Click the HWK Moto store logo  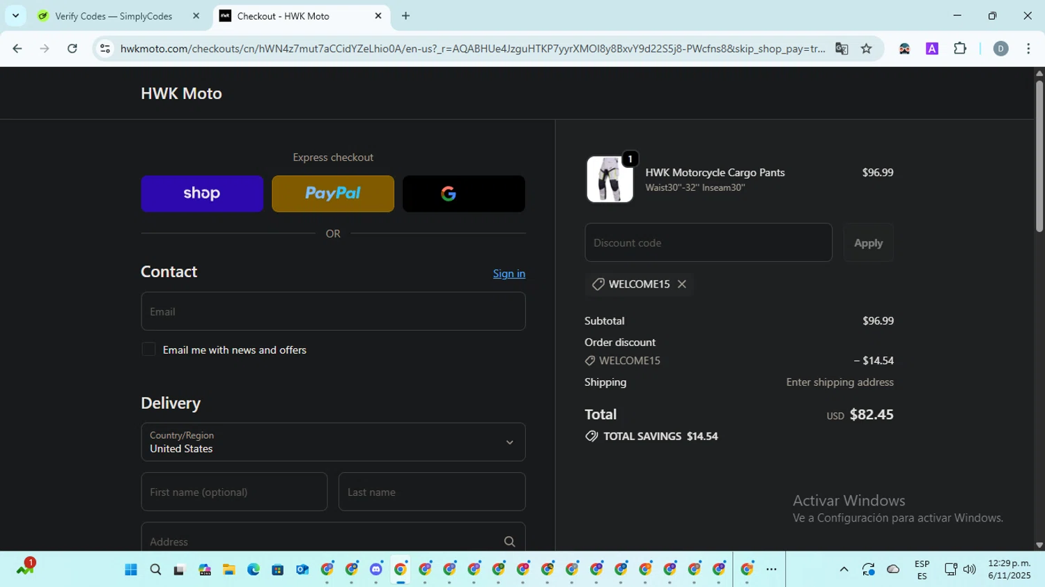click(181, 93)
